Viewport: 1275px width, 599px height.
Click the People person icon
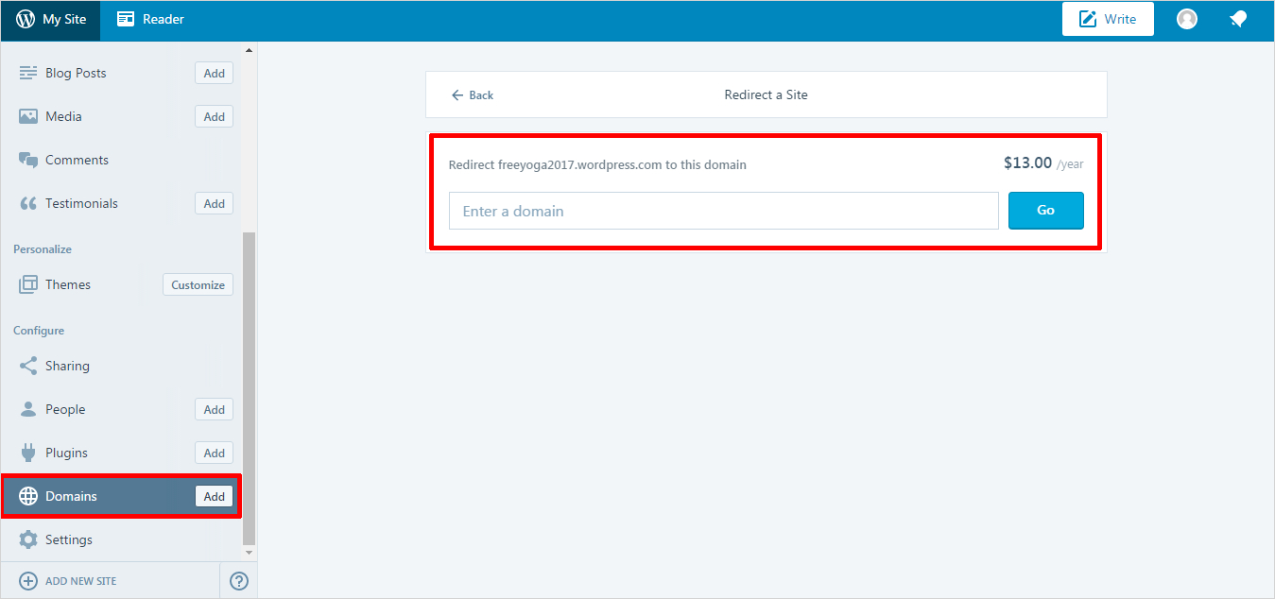[28, 409]
